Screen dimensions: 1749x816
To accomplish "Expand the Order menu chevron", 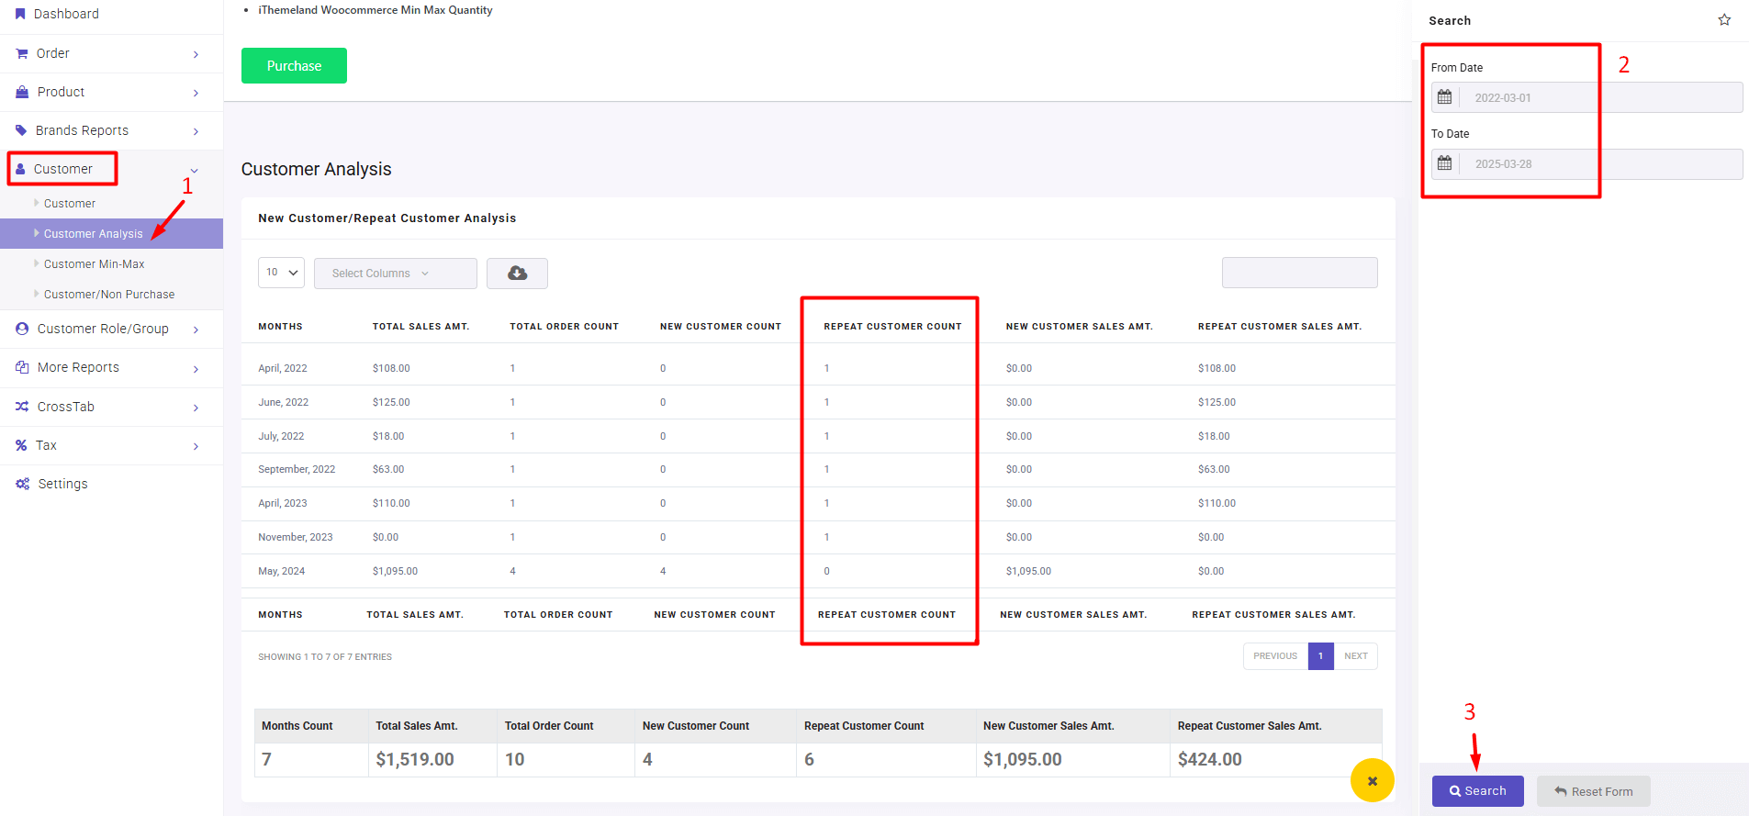I will (196, 54).
